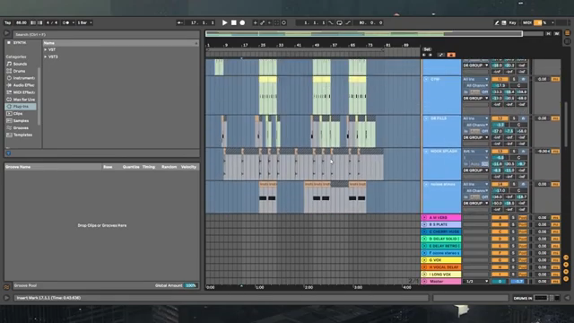Viewport: 574px width, 323px height.
Task: Select Grooves category in browser
Action: [x=21, y=127]
